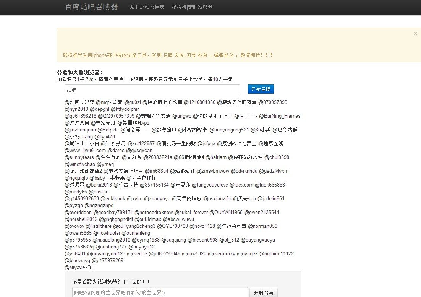Screen dimensions: 421x297
Task: Click the blue 开始召唤 button
Action: tap(261, 89)
